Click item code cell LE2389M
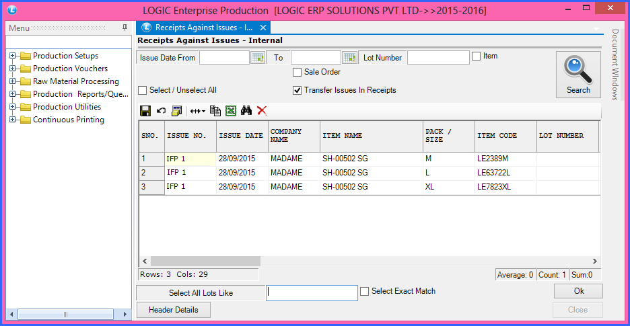 (x=505, y=159)
